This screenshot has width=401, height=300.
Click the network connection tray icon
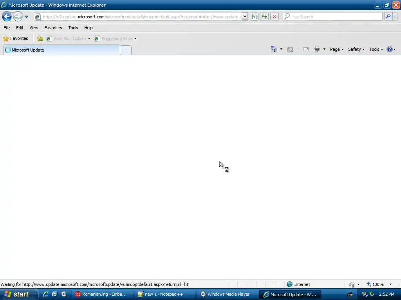(x=372, y=295)
